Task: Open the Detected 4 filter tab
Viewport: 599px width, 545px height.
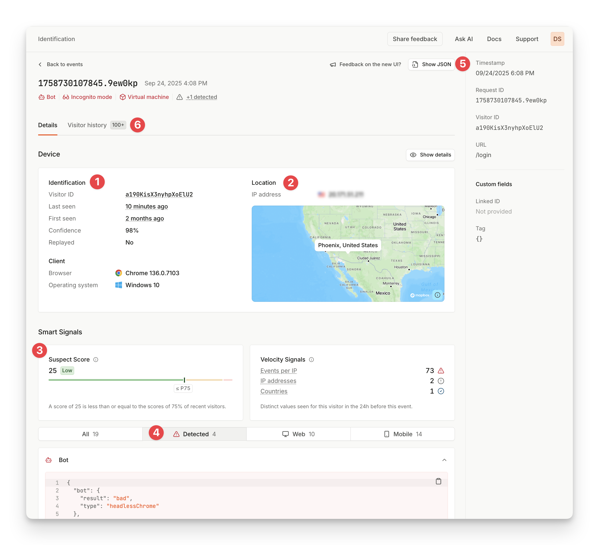Action: (x=195, y=434)
